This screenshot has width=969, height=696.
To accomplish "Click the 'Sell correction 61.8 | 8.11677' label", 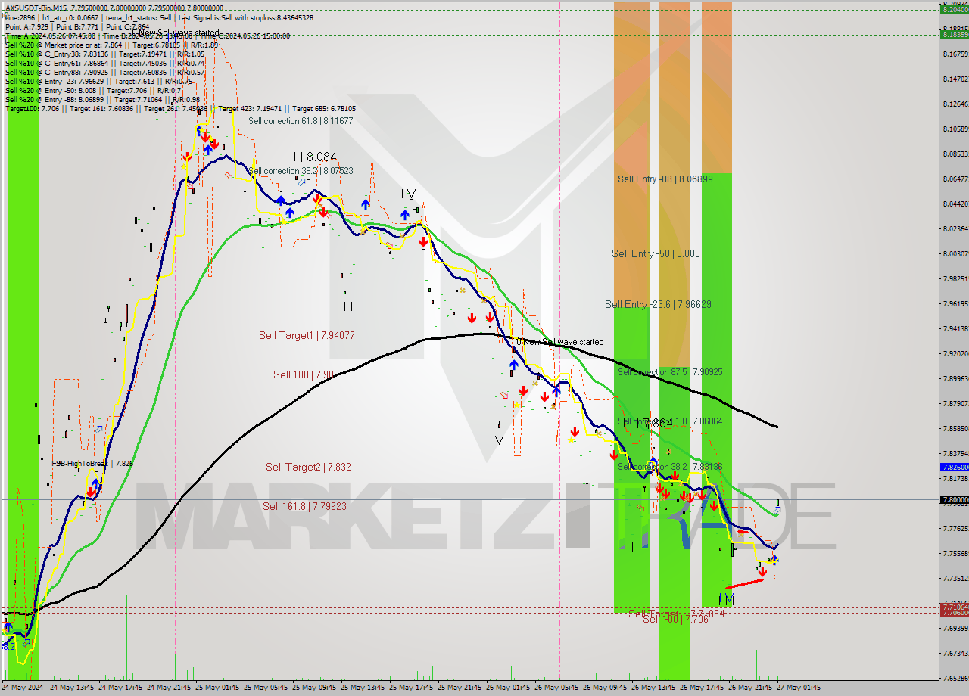I will coord(301,120).
